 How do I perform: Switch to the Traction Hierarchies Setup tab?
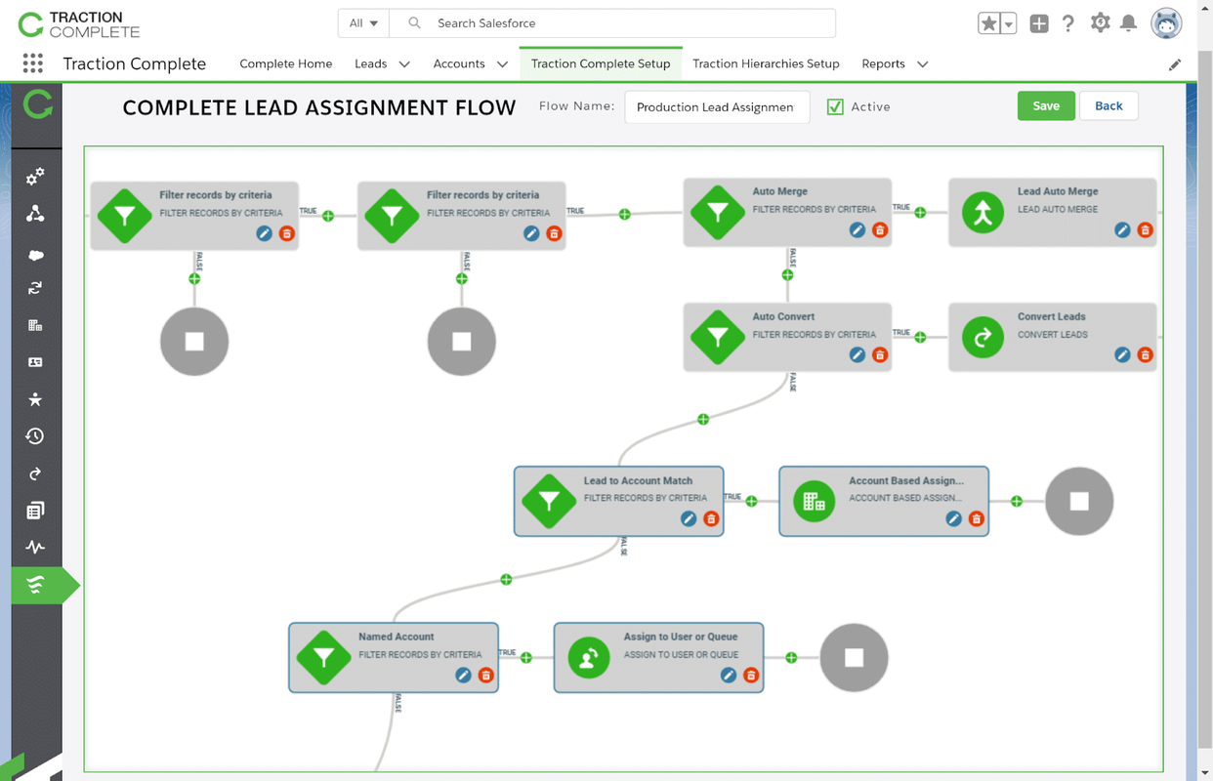pos(766,63)
